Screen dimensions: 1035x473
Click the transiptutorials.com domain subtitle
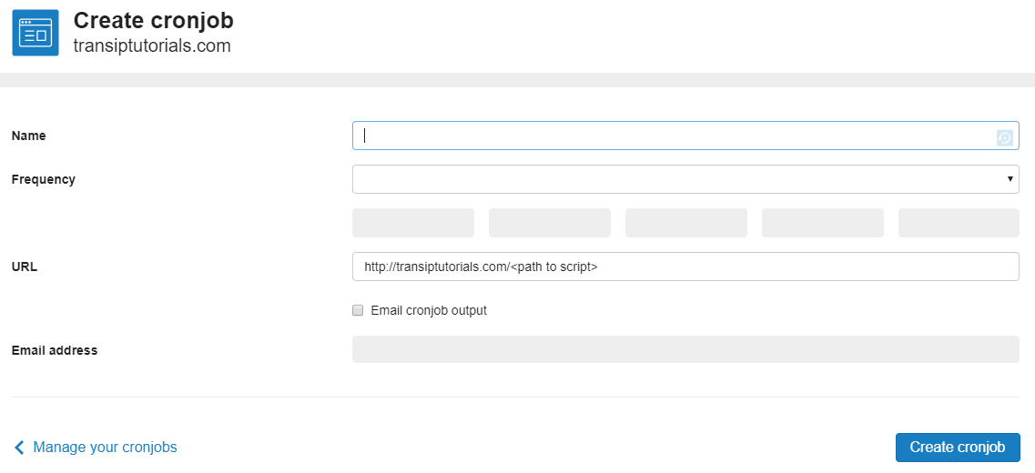(153, 46)
